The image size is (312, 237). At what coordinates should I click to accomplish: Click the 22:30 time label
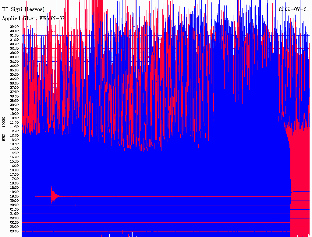[14, 222]
